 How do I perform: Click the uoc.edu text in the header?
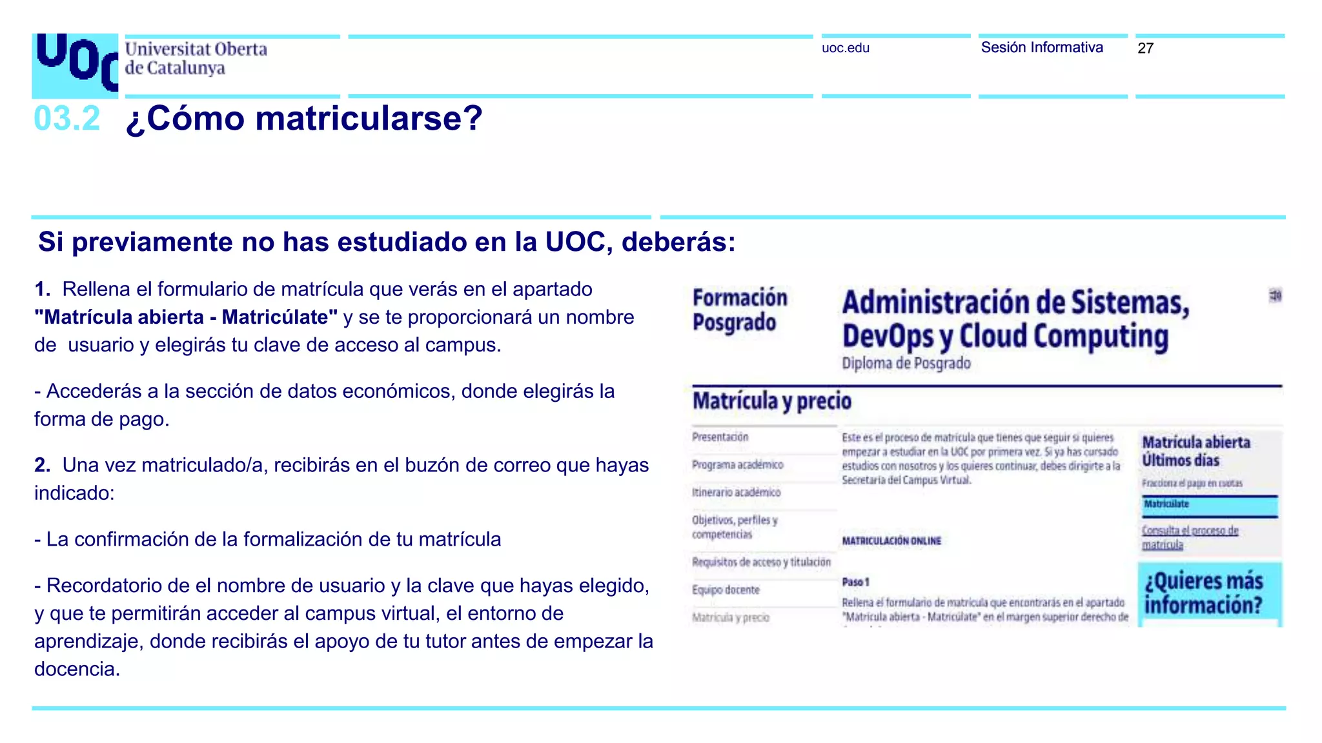coord(846,48)
